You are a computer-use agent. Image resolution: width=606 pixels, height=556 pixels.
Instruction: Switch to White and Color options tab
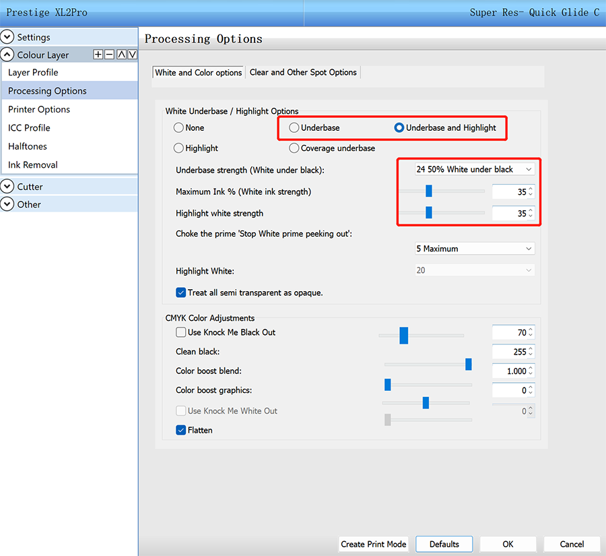point(198,72)
